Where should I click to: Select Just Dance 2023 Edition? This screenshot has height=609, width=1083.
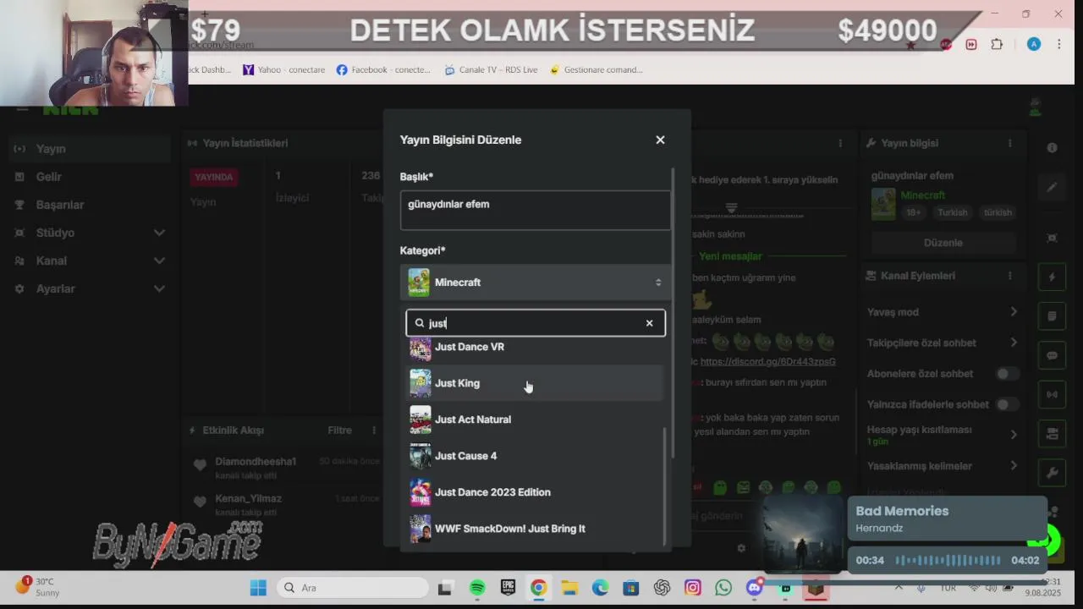click(535, 492)
